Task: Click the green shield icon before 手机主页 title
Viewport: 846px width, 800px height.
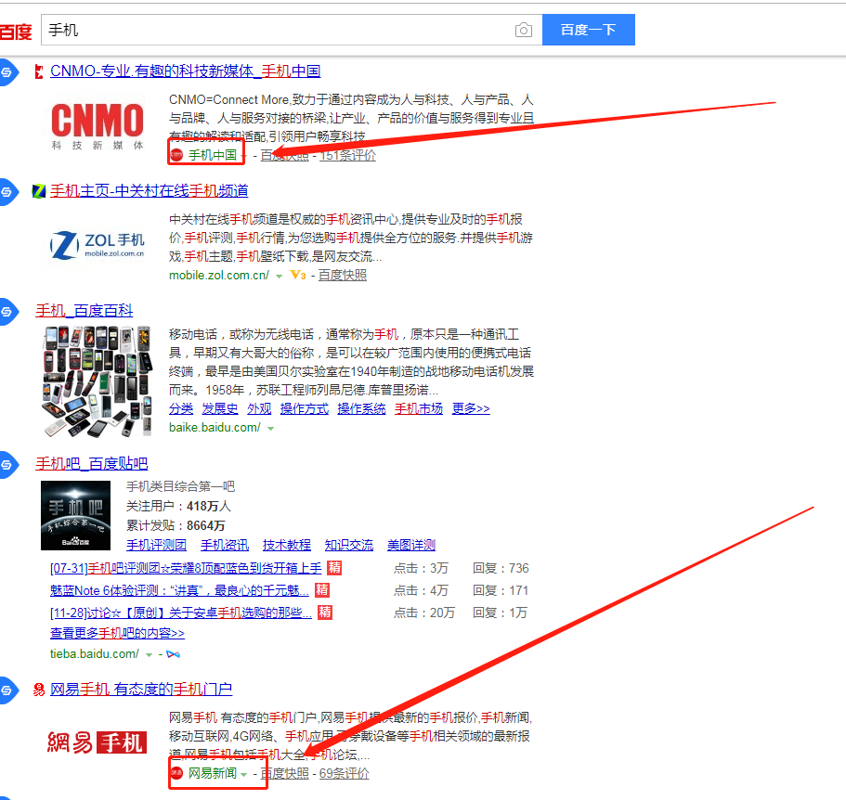Action: [x=37, y=191]
